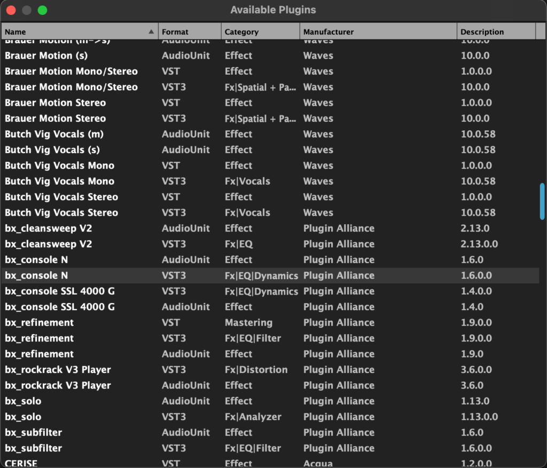Select bx_console N AudioUnit row
Screen dimensions: 547x468
point(270,259)
